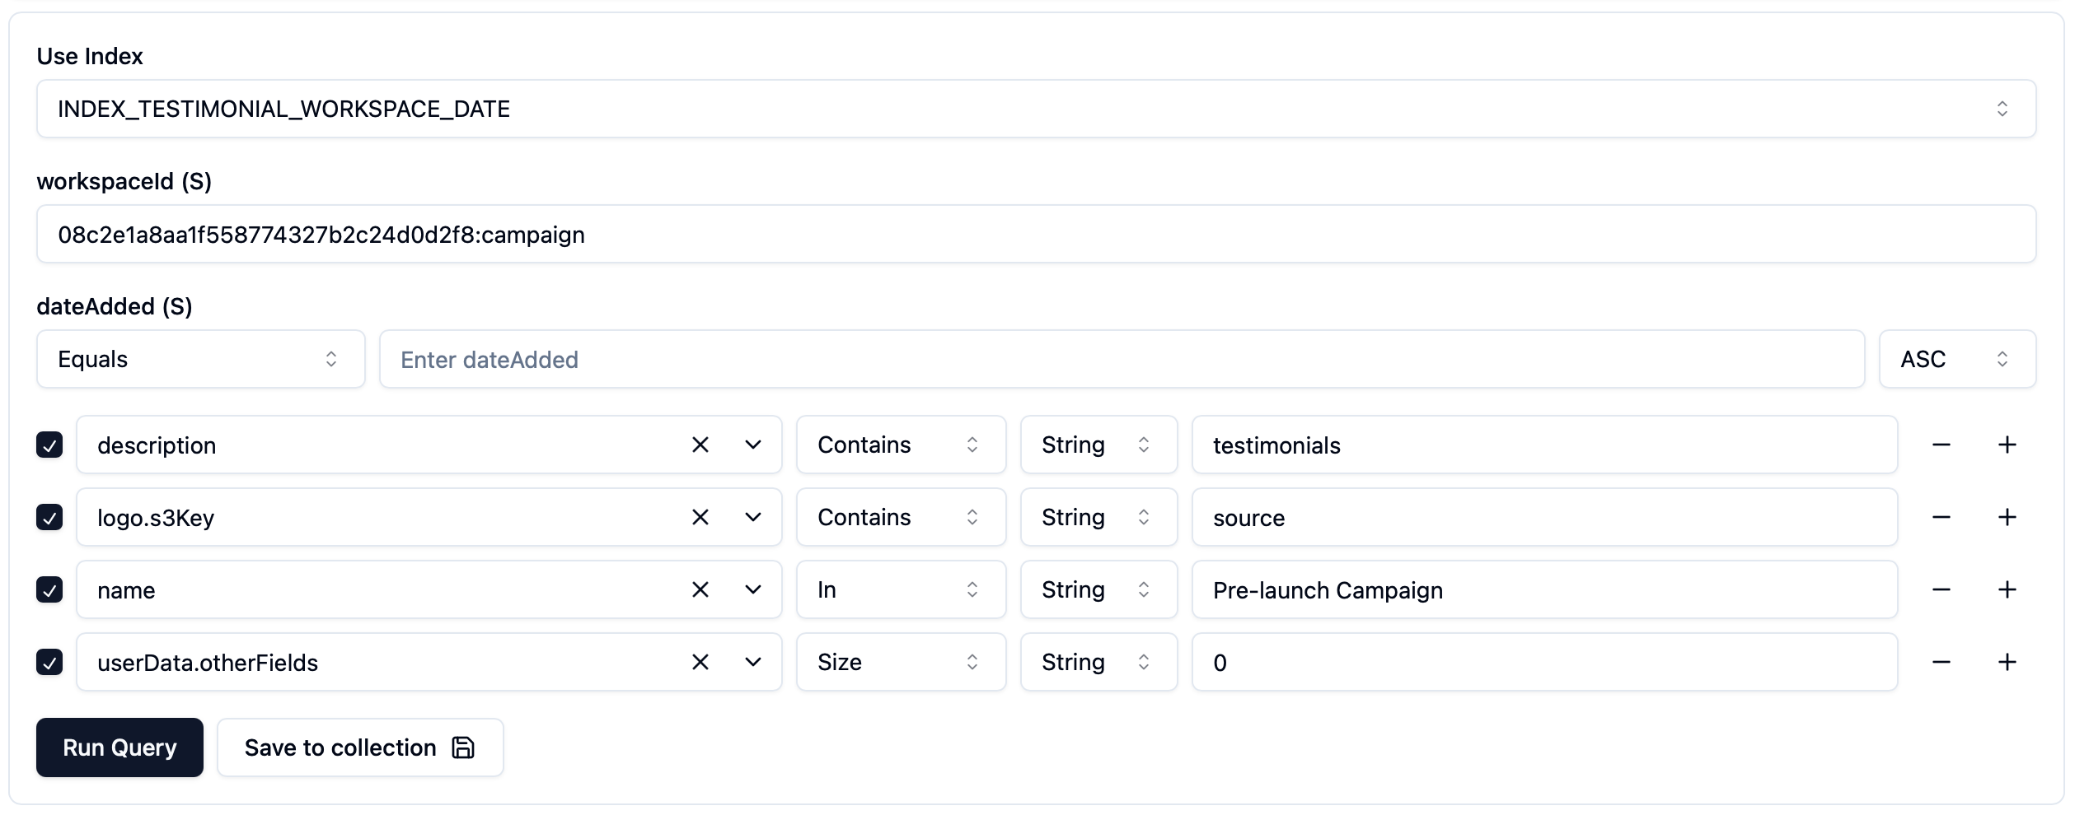Remove the logo.s3Key filter row

tap(1942, 517)
